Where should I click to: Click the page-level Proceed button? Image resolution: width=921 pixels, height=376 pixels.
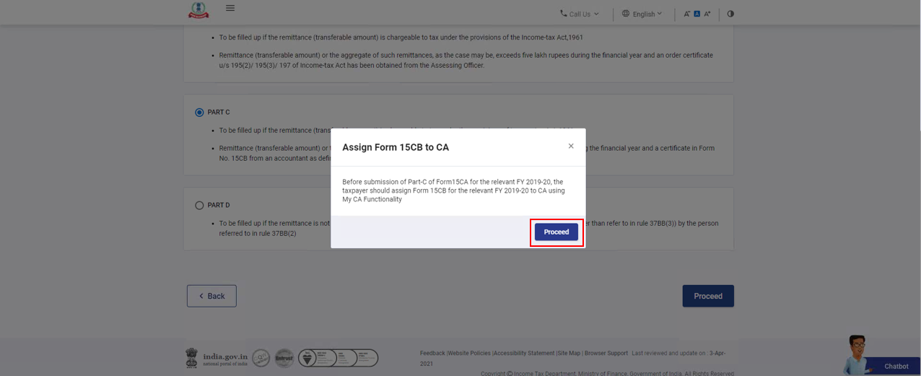tap(707, 296)
